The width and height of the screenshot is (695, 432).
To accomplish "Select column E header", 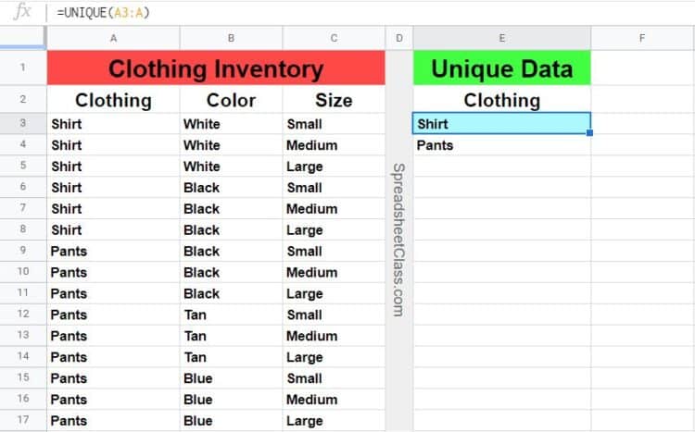I will click(501, 38).
